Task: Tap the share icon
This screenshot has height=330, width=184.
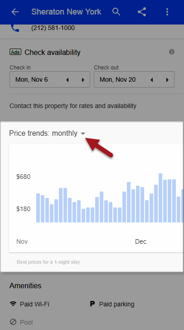Action: [x=142, y=12]
